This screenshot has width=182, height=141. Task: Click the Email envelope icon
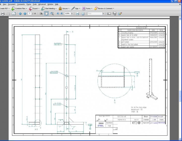coord(14,14)
